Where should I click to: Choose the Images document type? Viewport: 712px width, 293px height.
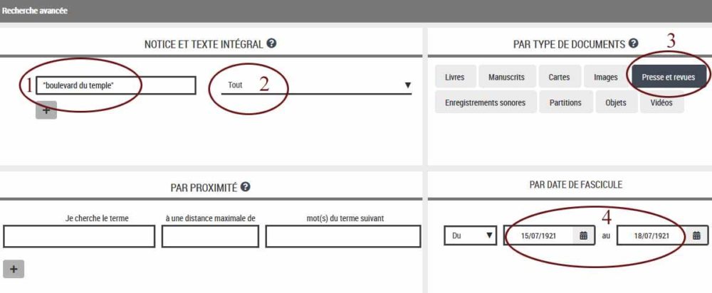pyautogui.click(x=605, y=77)
